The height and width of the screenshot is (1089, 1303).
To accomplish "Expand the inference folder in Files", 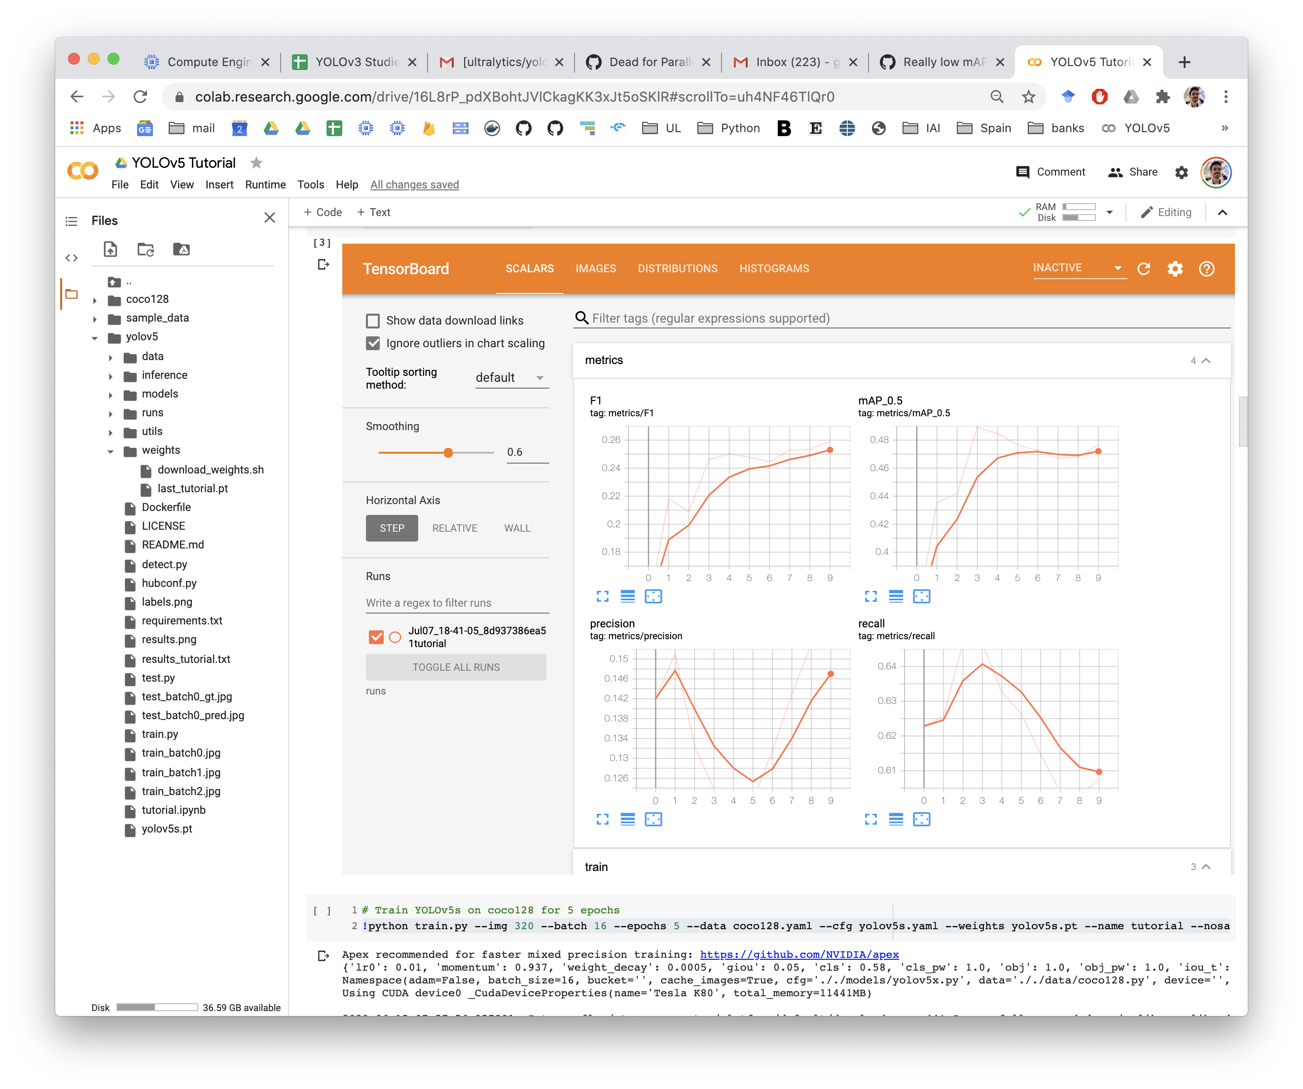I will click(111, 375).
